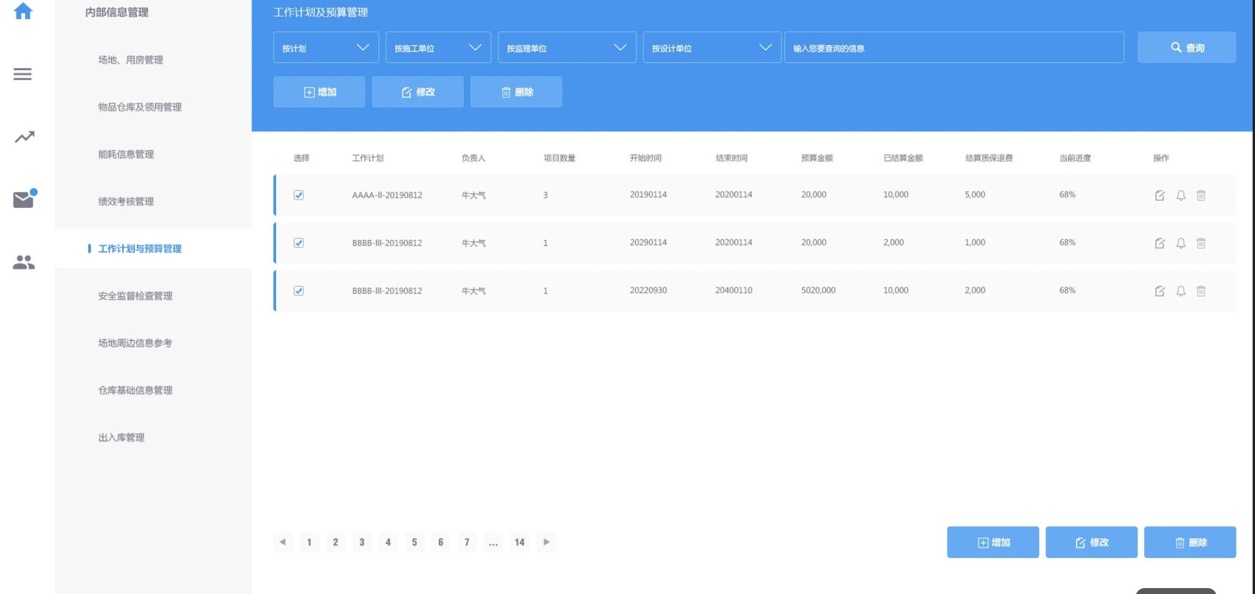Set reminder bell for row starting 20290114
The image size is (1255, 594).
pyautogui.click(x=1181, y=243)
